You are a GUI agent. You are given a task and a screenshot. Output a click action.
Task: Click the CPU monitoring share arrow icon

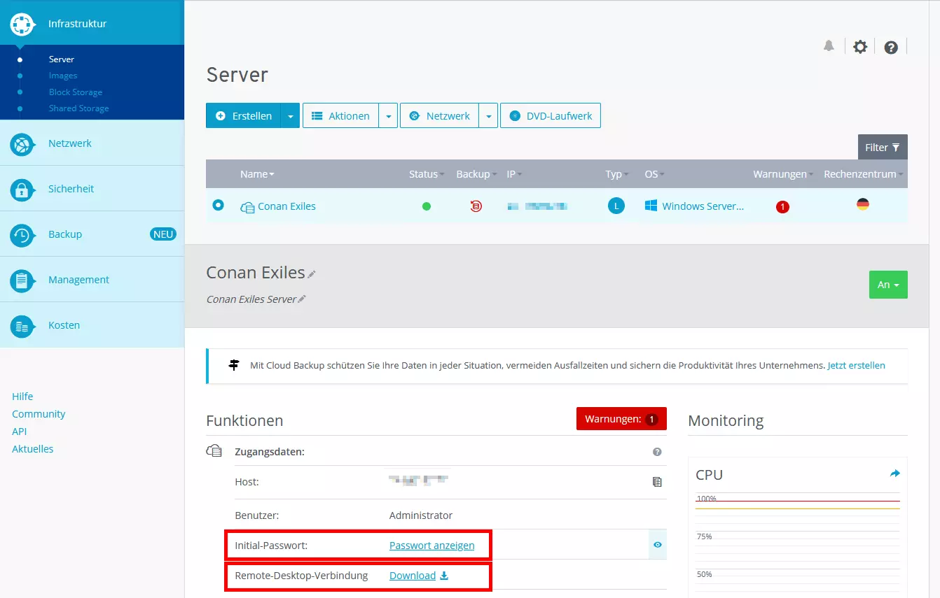[x=894, y=474]
